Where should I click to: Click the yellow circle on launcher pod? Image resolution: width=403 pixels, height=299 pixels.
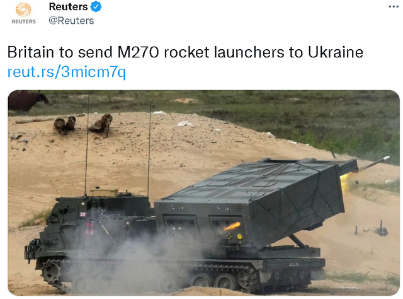point(239,237)
